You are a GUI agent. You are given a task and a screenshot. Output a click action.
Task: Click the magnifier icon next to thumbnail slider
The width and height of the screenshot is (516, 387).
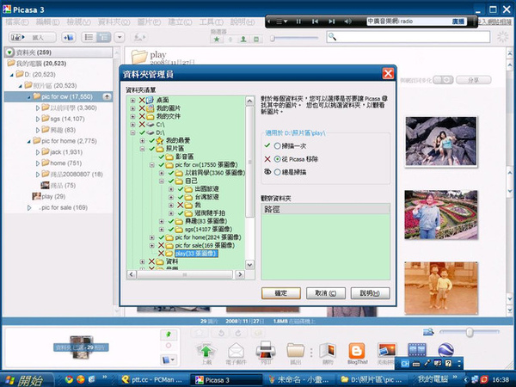coord(428,332)
